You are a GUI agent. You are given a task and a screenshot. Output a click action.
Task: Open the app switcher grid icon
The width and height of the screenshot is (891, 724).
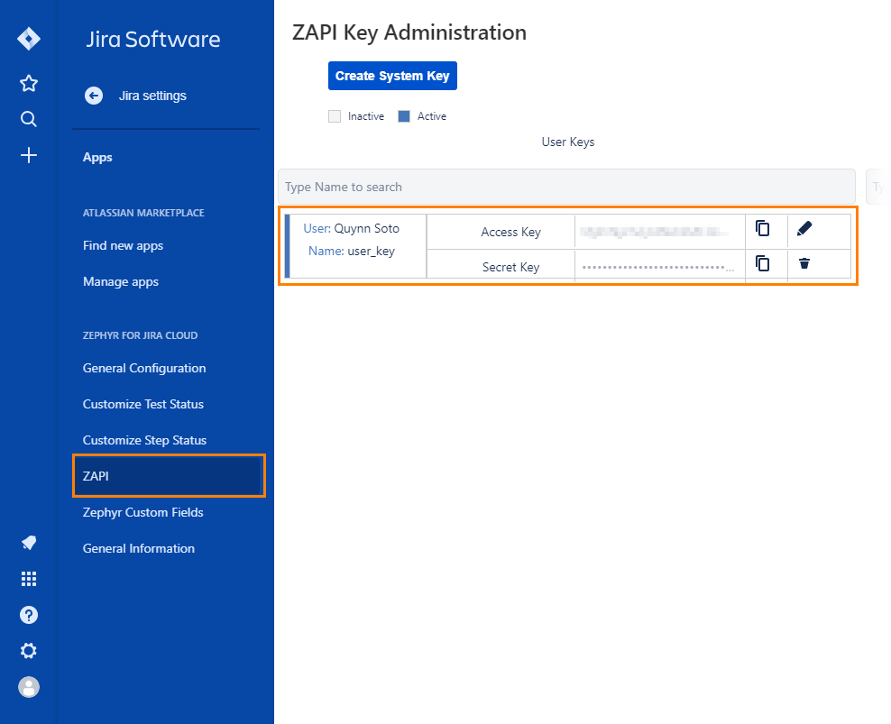(x=29, y=579)
